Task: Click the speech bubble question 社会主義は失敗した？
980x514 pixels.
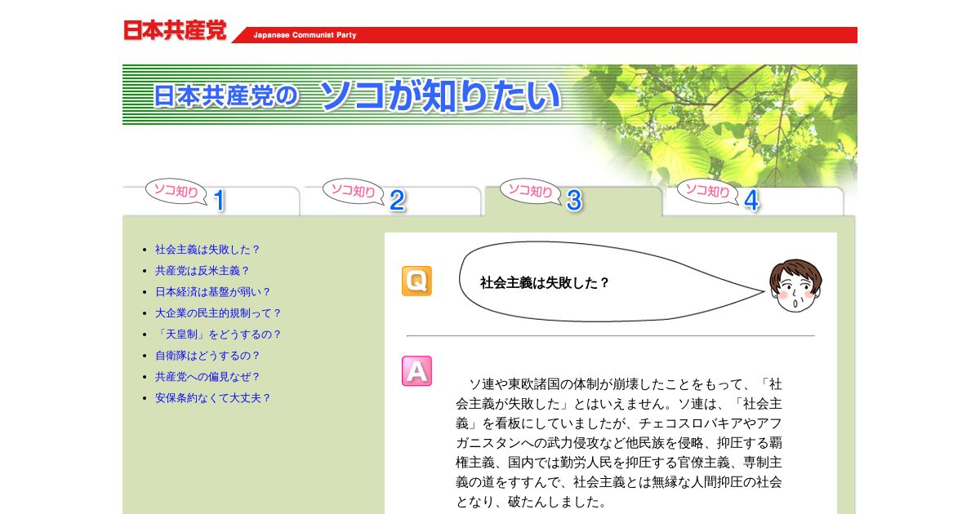Action: [x=545, y=283]
